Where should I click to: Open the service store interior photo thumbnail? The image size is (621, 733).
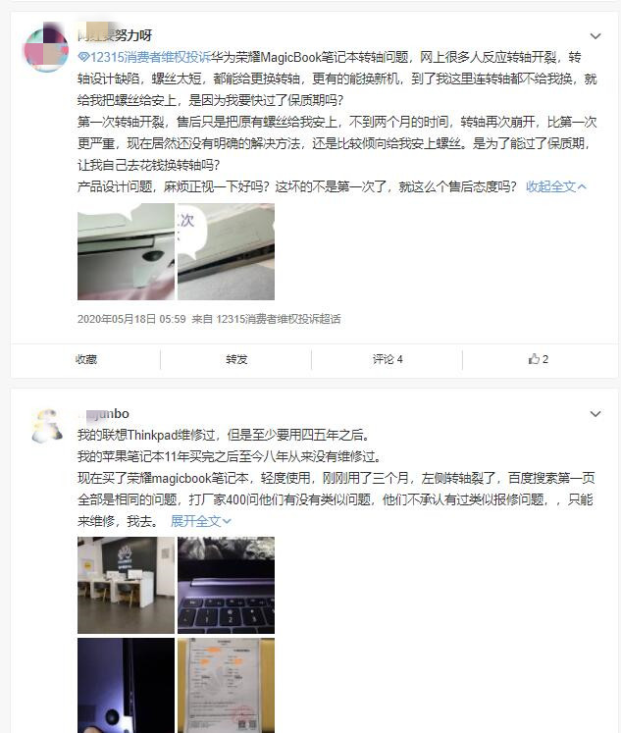126,585
